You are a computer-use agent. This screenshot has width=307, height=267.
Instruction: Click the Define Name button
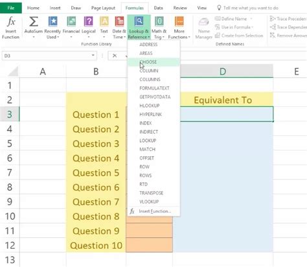(x=231, y=19)
